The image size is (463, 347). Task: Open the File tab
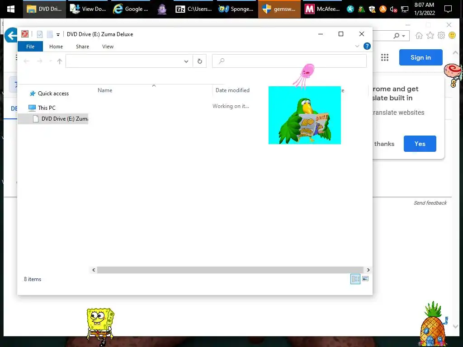tap(30, 47)
